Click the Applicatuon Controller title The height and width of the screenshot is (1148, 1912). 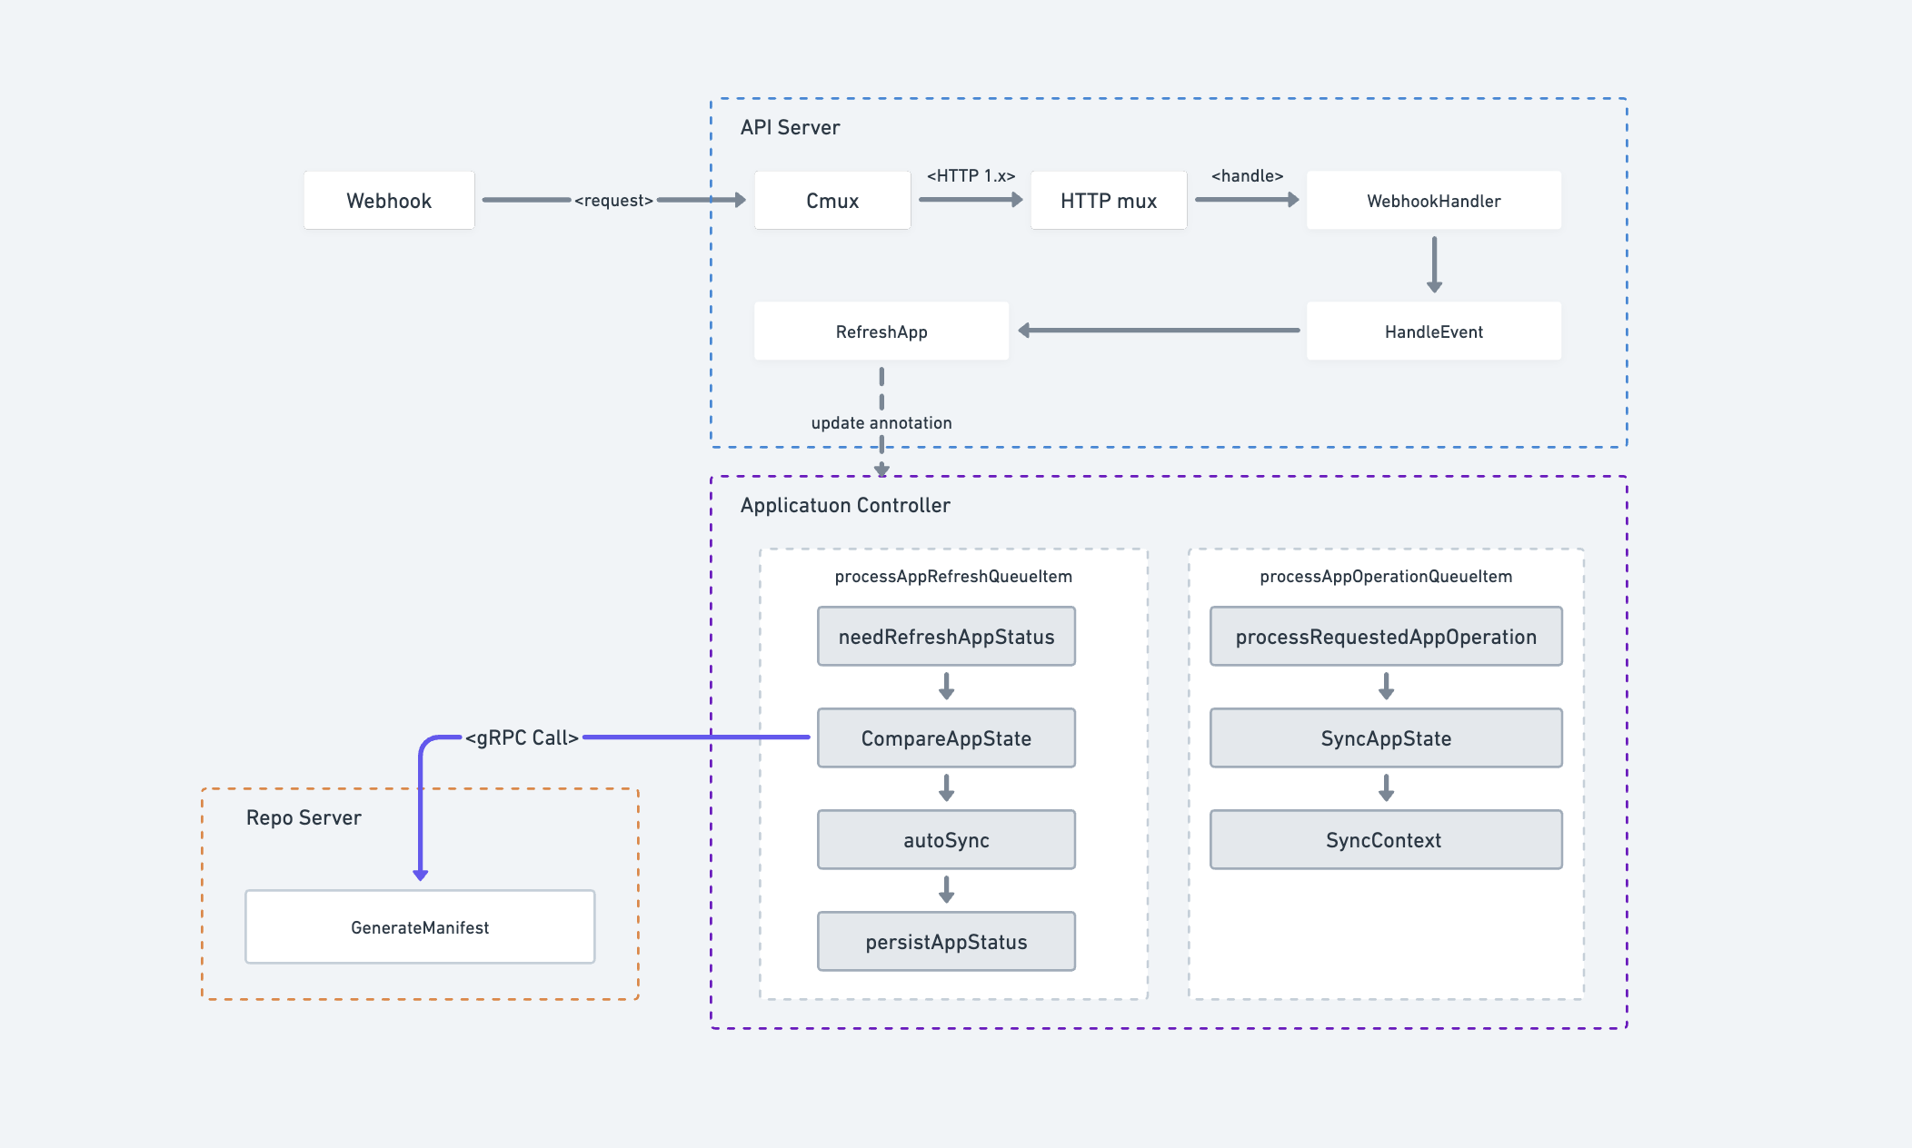(845, 505)
